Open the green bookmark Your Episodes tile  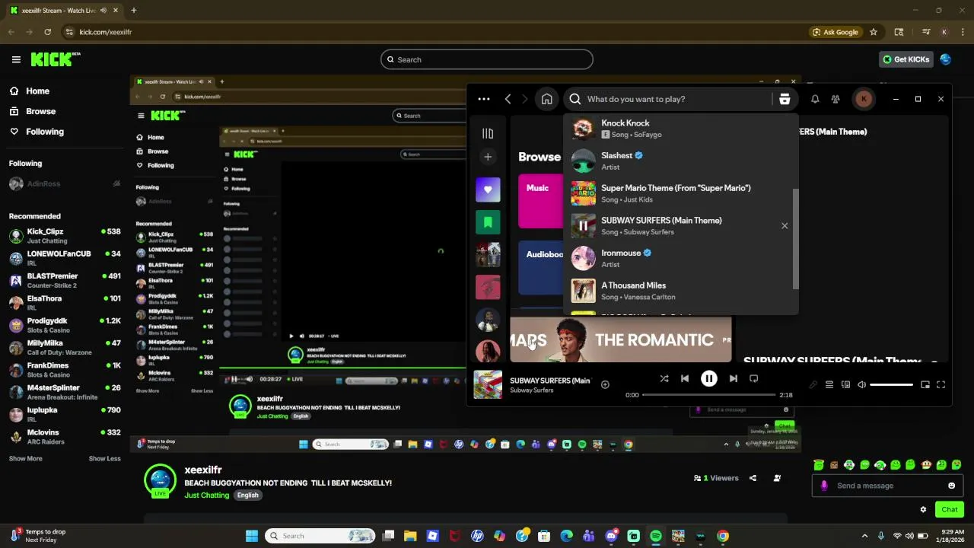[x=488, y=222]
